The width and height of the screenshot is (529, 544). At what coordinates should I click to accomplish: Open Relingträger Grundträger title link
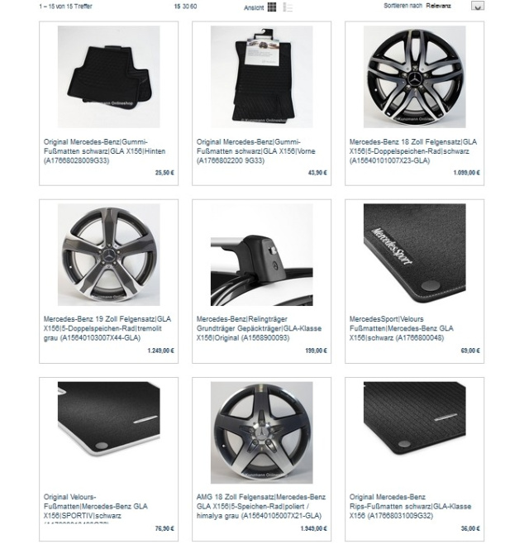tap(259, 328)
